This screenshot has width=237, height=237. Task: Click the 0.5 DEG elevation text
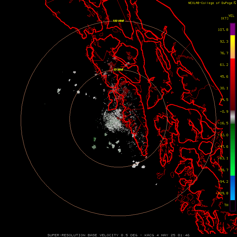coord(129,235)
